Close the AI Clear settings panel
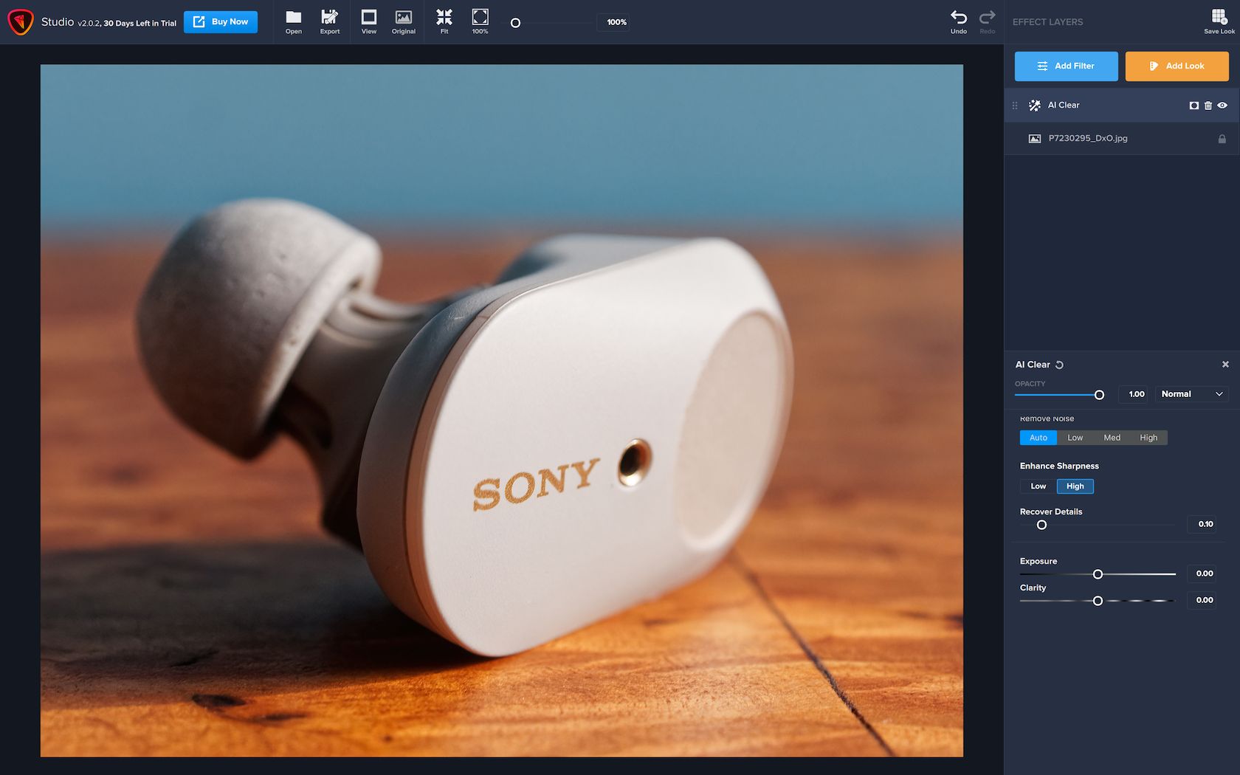 (x=1225, y=365)
